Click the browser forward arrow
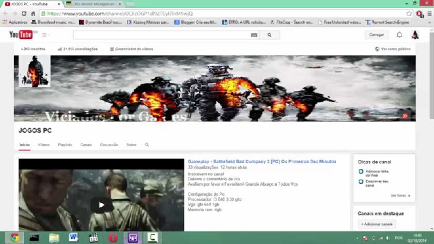The image size is (434, 244). click(x=15, y=14)
